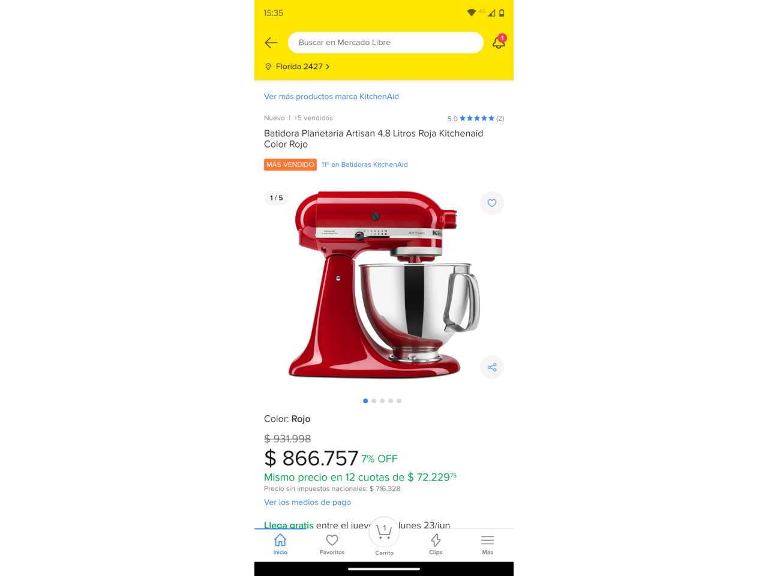Viewport: 768px width, 576px height.
Task: Open the 5.0 star rating reviews
Action: pyautogui.click(x=476, y=118)
